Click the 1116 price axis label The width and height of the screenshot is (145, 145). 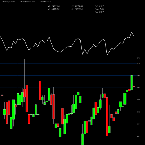point(139,58)
